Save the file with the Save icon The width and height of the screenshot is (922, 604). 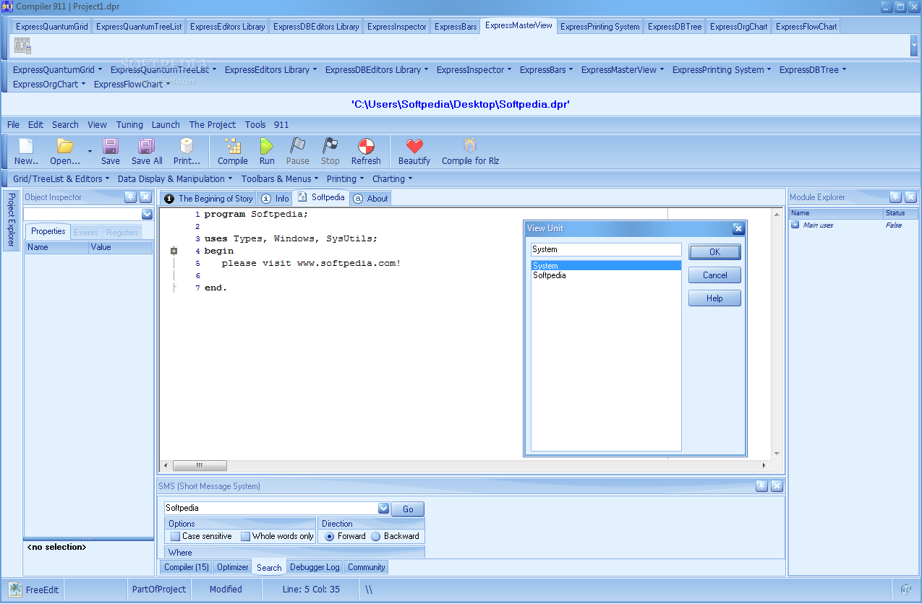pyautogui.click(x=111, y=147)
